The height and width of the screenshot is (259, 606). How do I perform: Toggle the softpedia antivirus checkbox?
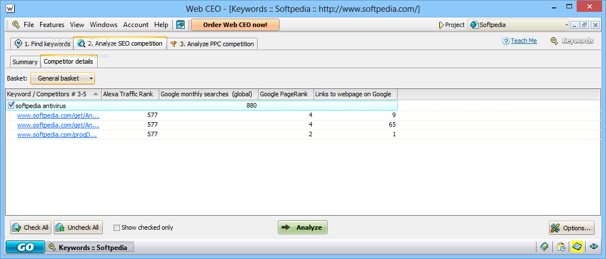[11, 105]
